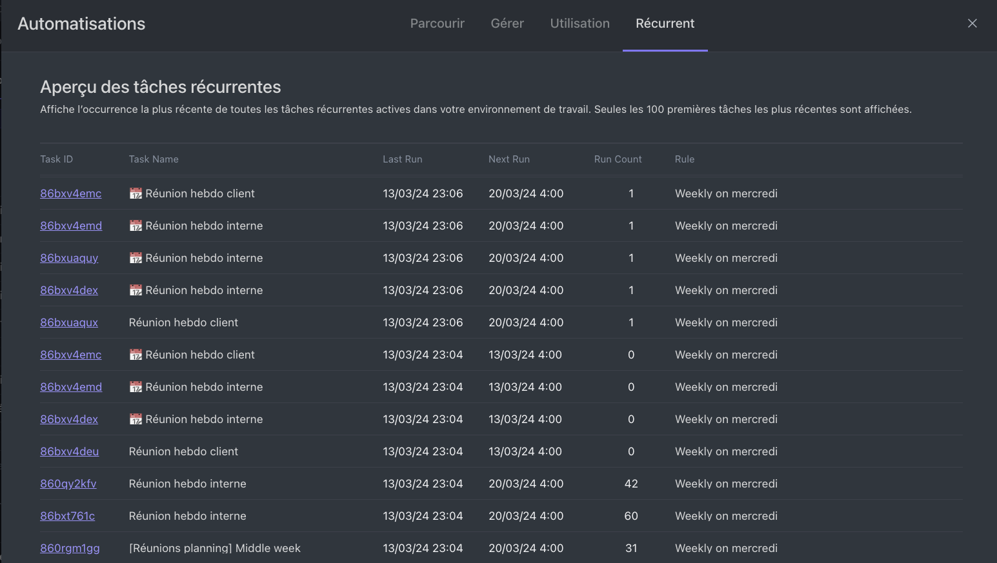The height and width of the screenshot is (563, 997).
Task: Click 'Weekly on mercredi' rule in row 860rgm1gg
Action: (726, 548)
